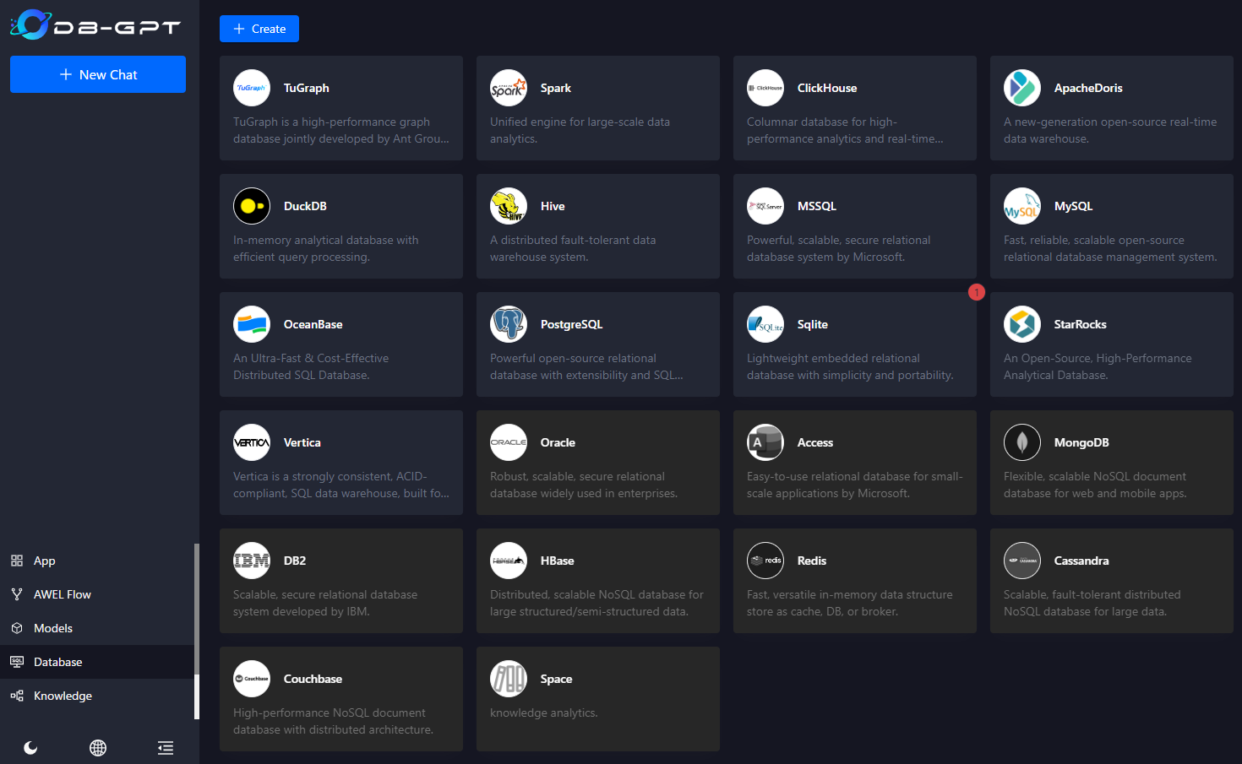Click the IBM DB2 logo icon
This screenshot has width=1242, height=764.
[x=252, y=561]
